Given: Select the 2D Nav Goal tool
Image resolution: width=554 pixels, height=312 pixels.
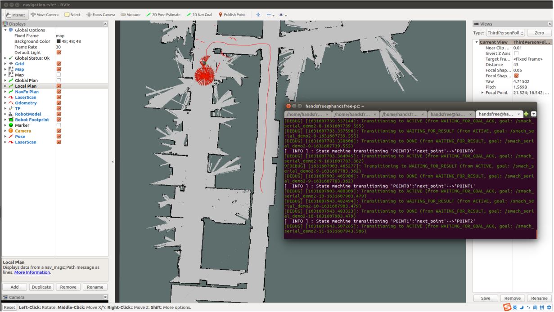Looking at the screenshot, I should click(x=199, y=14).
